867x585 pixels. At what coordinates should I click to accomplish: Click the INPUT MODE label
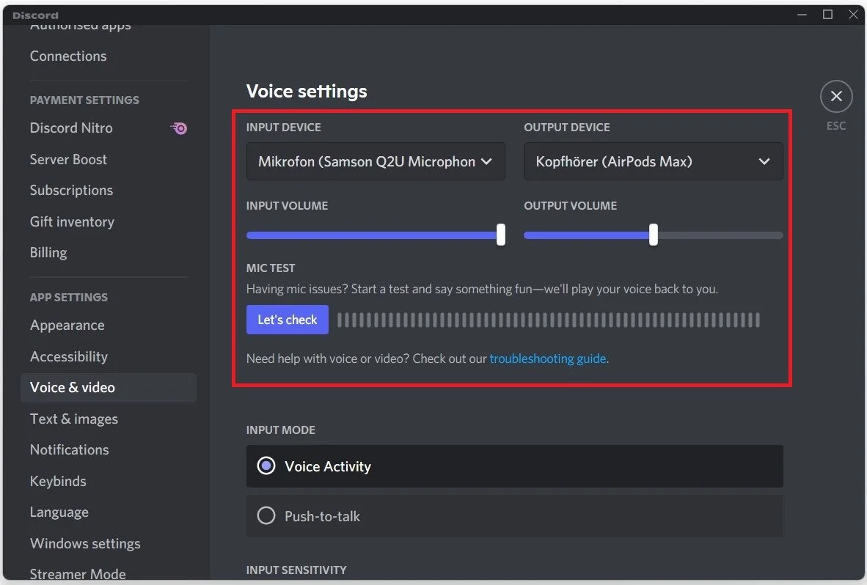pos(280,430)
